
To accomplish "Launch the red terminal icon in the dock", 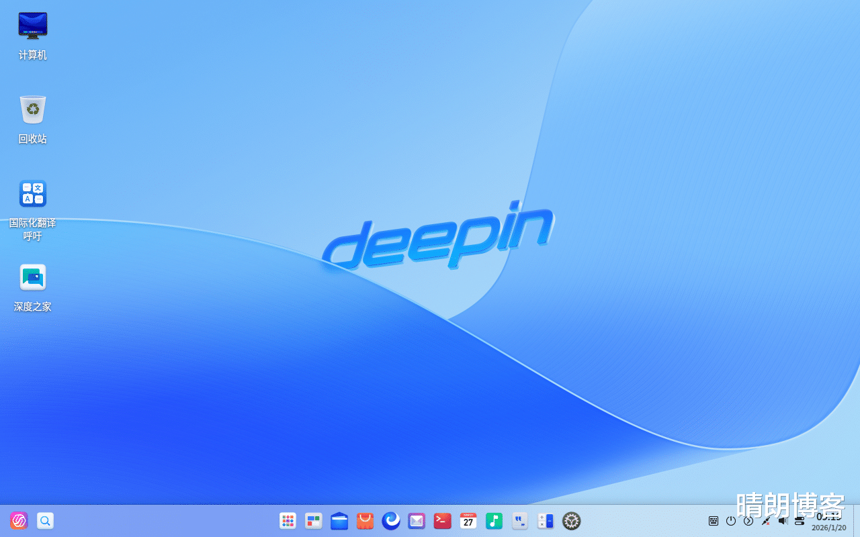I will click(x=442, y=520).
